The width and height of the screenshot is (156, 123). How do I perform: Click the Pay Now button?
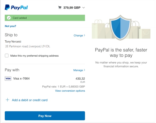[45, 116]
